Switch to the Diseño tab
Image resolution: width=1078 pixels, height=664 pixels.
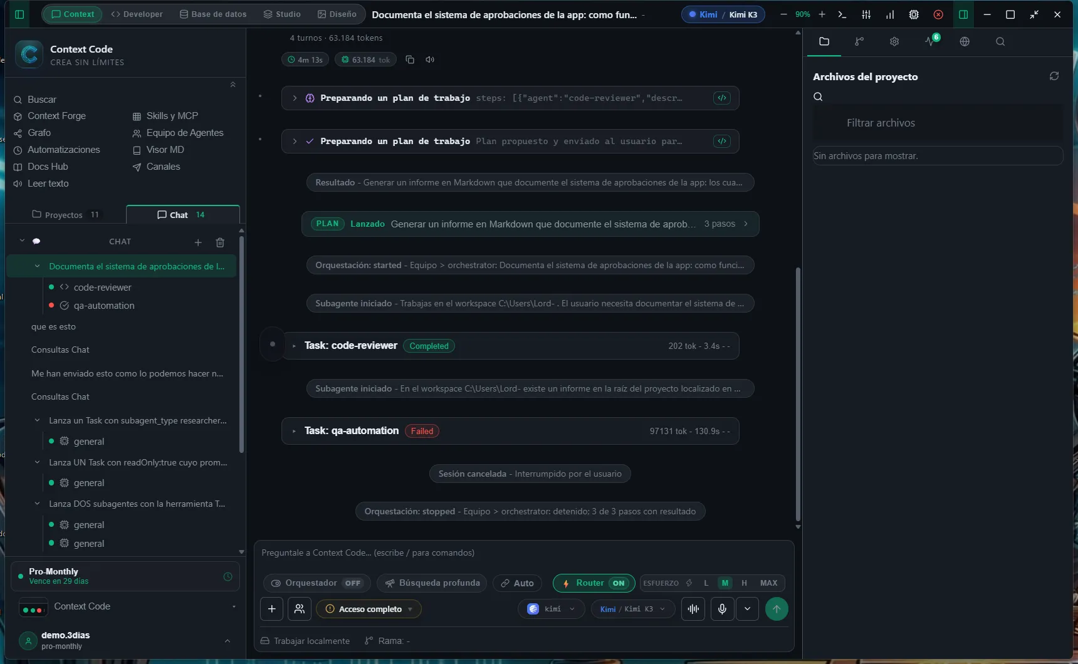(x=337, y=14)
